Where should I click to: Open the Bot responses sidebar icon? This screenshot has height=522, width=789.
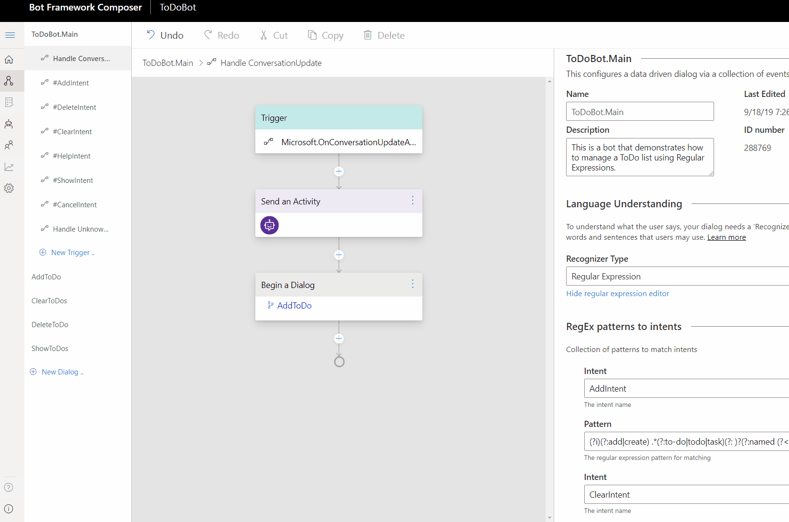tap(9, 102)
